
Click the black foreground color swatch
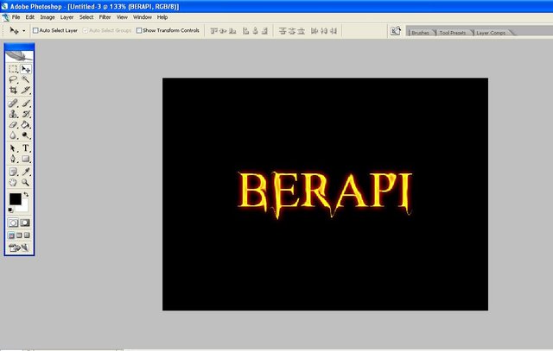16,199
